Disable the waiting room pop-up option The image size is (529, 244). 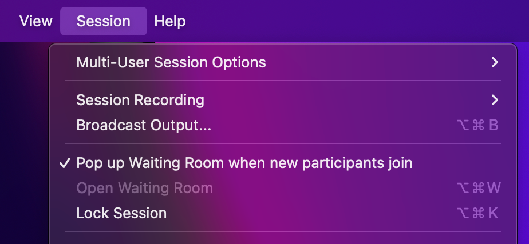[244, 163]
